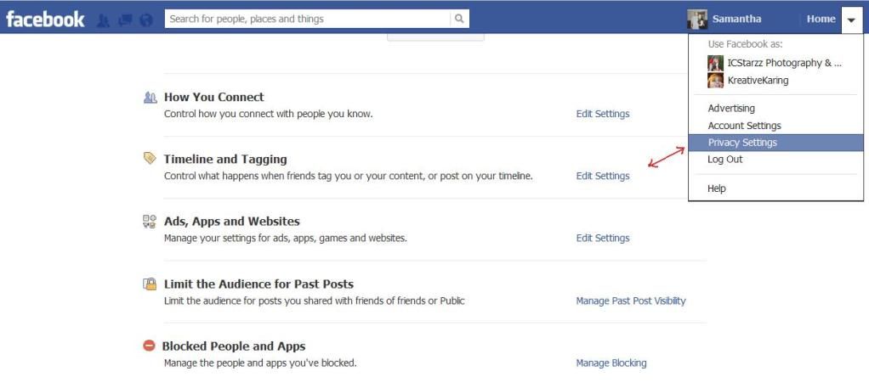Open the notifications globe icon
869x388 pixels.
coord(146,20)
